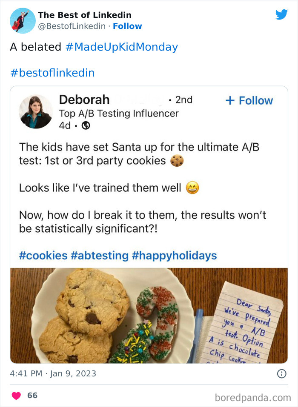Click the Twitter bird logo
The image size is (298, 407).
coord(281,15)
